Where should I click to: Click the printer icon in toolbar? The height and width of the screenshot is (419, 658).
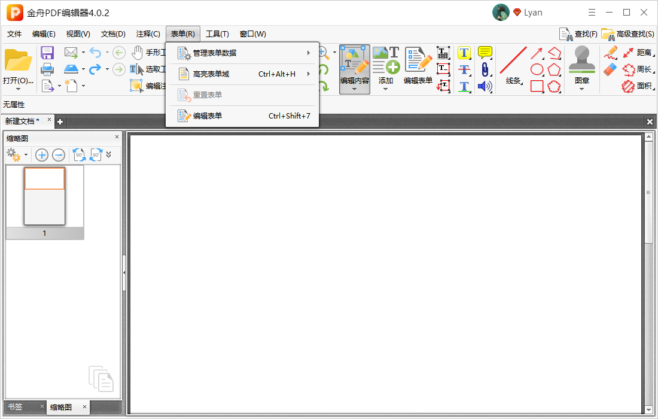pyautogui.click(x=47, y=69)
